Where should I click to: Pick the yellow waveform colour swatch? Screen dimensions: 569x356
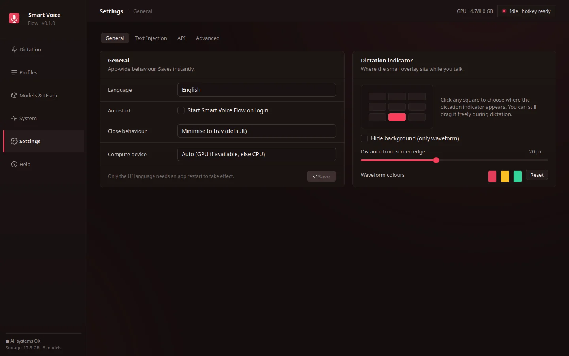click(x=505, y=176)
